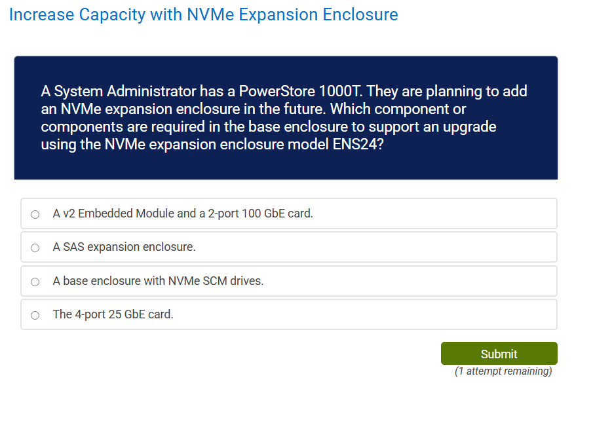The width and height of the screenshot is (593, 431).
Task: Select the SAS expansion enclosure radio button
Action: click(35, 248)
